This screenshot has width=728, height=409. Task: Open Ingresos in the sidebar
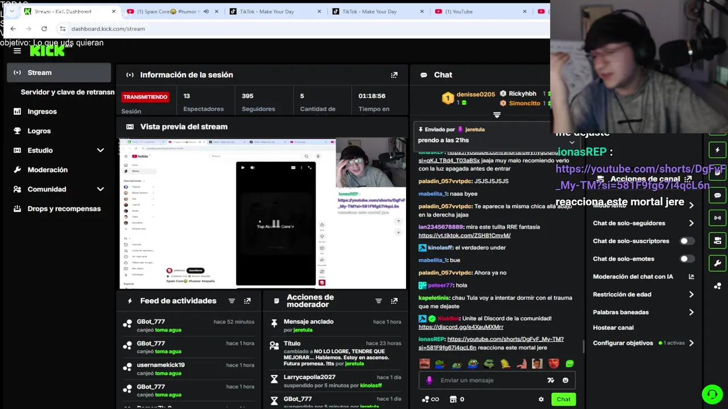coord(42,111)
